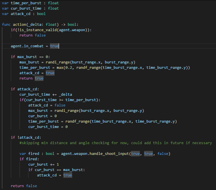
Task: Place cursor on 'func action(_delta: float) -> bool:'
Action: click(40, 25)
